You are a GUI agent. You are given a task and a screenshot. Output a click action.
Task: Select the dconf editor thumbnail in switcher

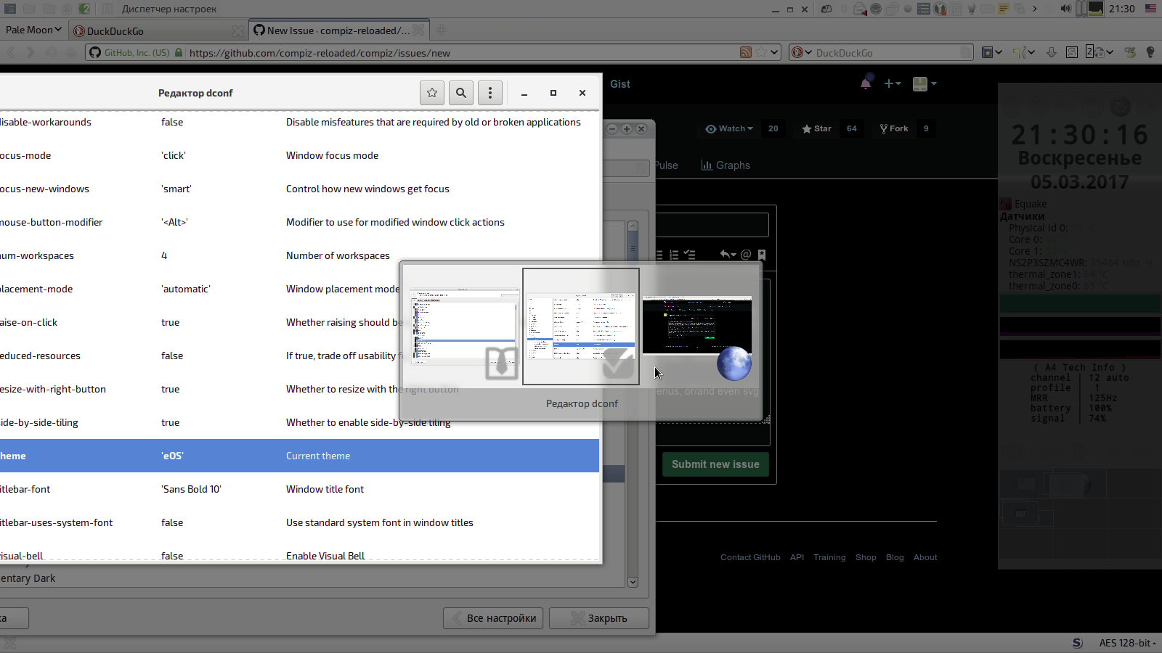pyautogui.click(x=581, y=326)
